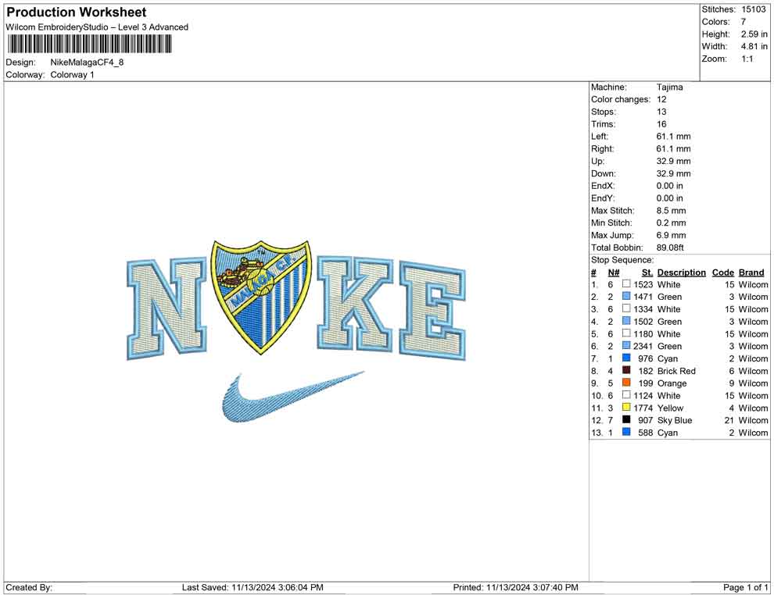
Task: Click the black Sky Blue swatch in stop 12
Action: [x=626, y=419]
